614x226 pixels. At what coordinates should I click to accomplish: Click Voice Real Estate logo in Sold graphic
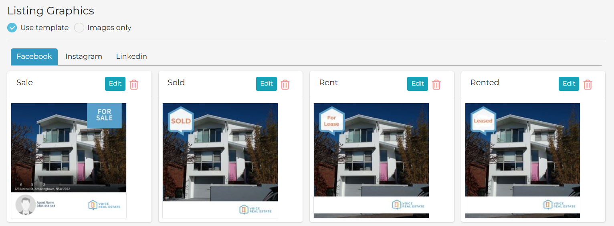(255, 210)
